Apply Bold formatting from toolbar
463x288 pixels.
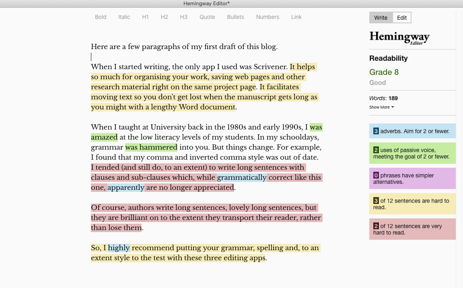click(x=101, y=17)
